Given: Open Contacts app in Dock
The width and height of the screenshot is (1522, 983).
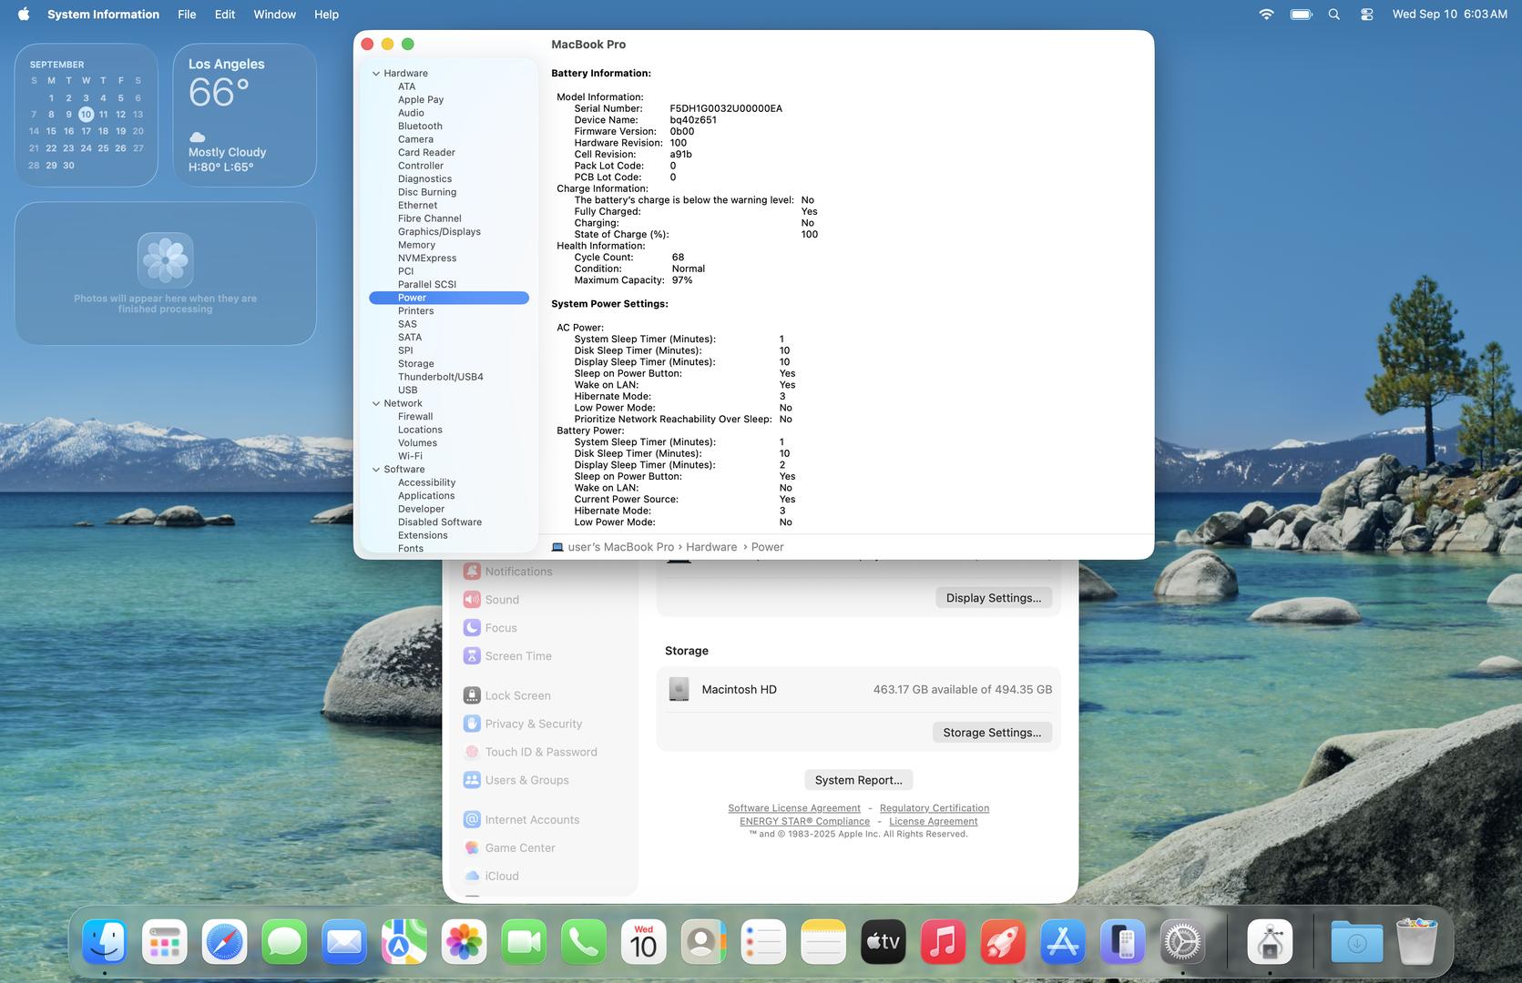Looking at the screenshot, I should click(704, 942).
